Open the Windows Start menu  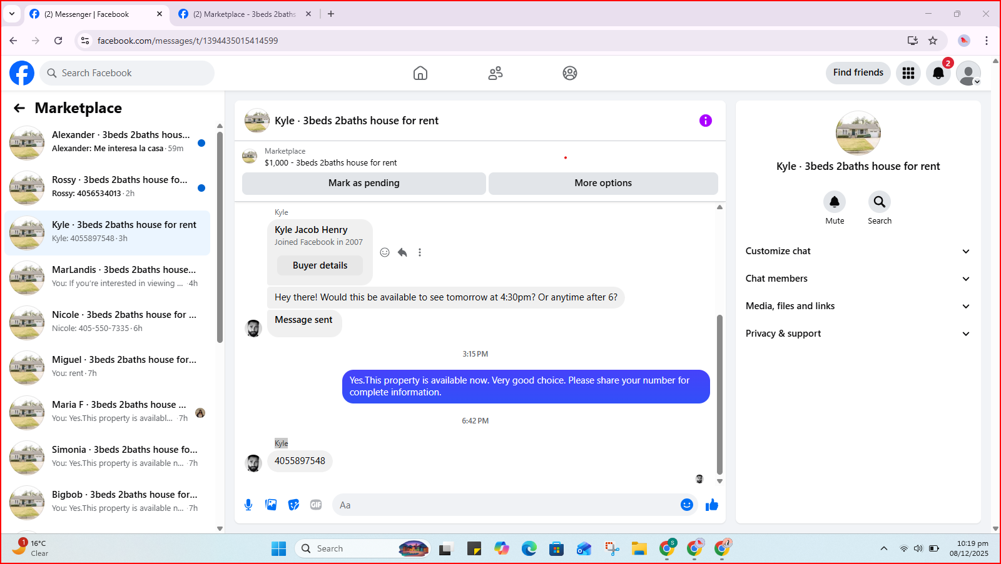(x=278, y=548)
